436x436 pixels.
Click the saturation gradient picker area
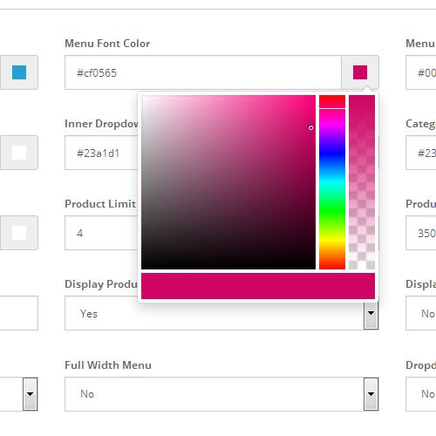228,182
